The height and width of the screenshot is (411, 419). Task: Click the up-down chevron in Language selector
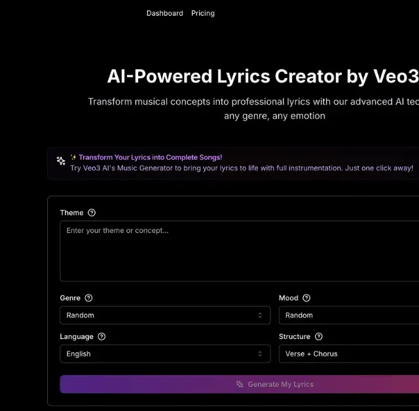tap(260, 353)
